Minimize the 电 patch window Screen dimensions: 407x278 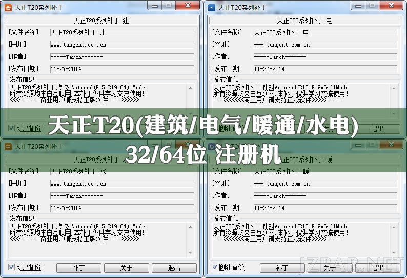click(358, 6)
